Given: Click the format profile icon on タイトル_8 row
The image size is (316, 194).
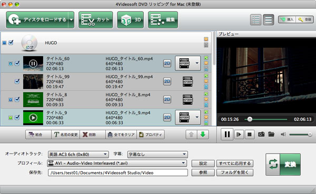Looking at the screenshot, I should pyautogui.click(x=187, y=99).
